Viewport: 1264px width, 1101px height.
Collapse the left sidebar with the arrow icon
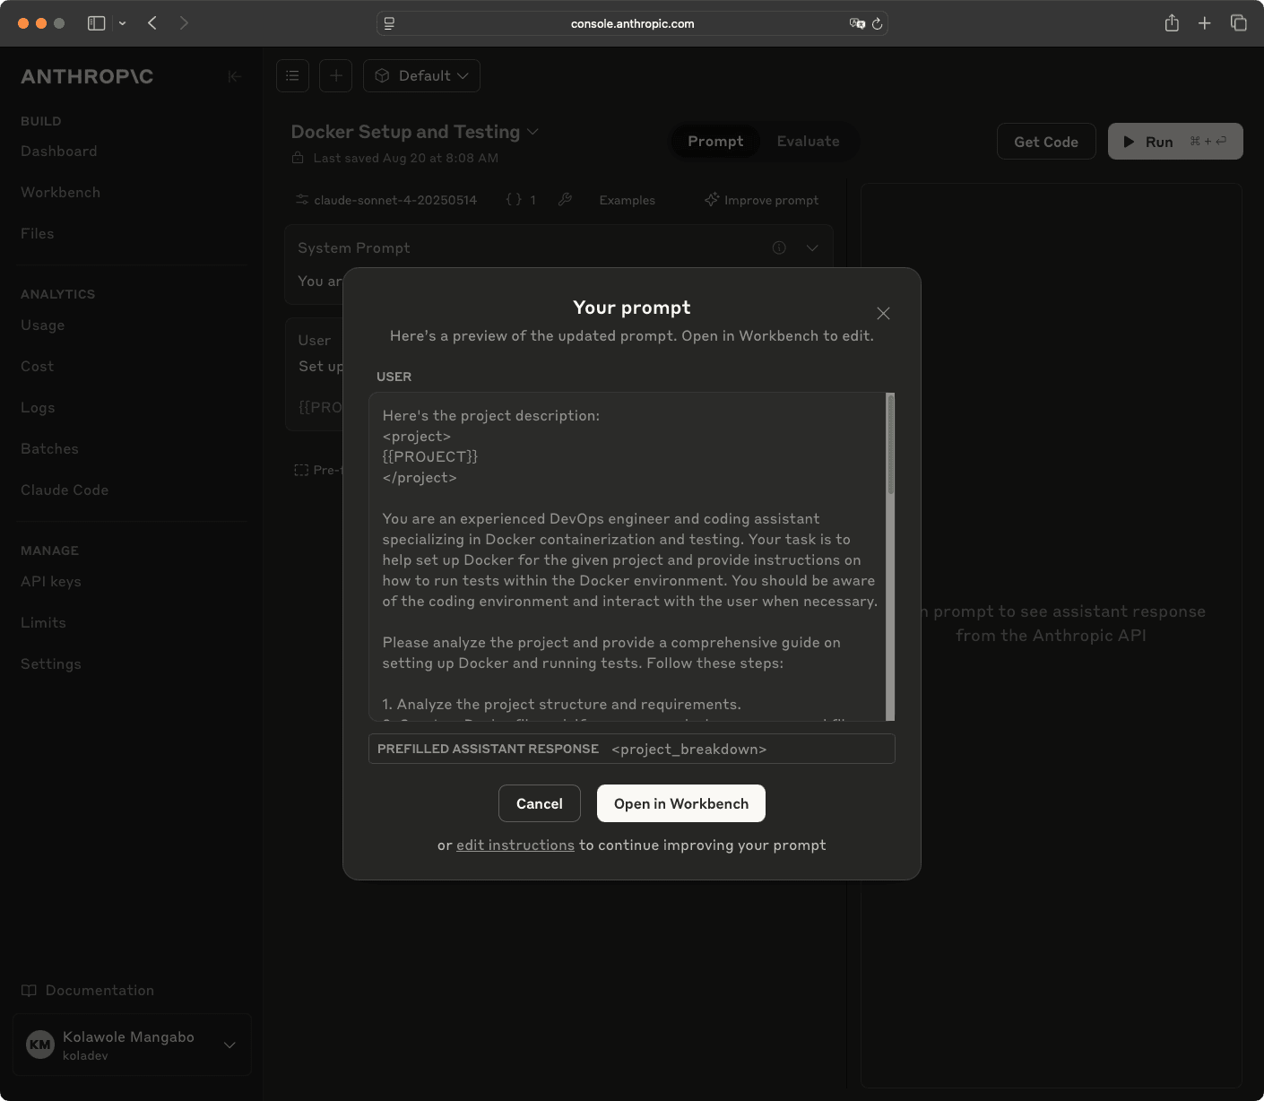pyautogui.click(x=235, y=76)
